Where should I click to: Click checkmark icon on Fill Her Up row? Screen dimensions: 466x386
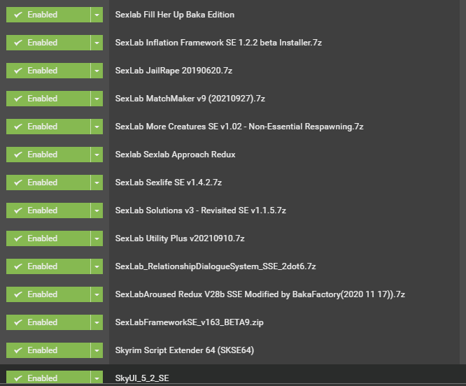pyautogui.click(x=18, y=15)
